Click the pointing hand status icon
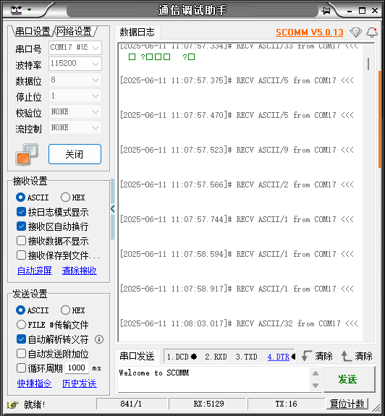Screen dimensions: 385x416 click(x=13, y=404)
